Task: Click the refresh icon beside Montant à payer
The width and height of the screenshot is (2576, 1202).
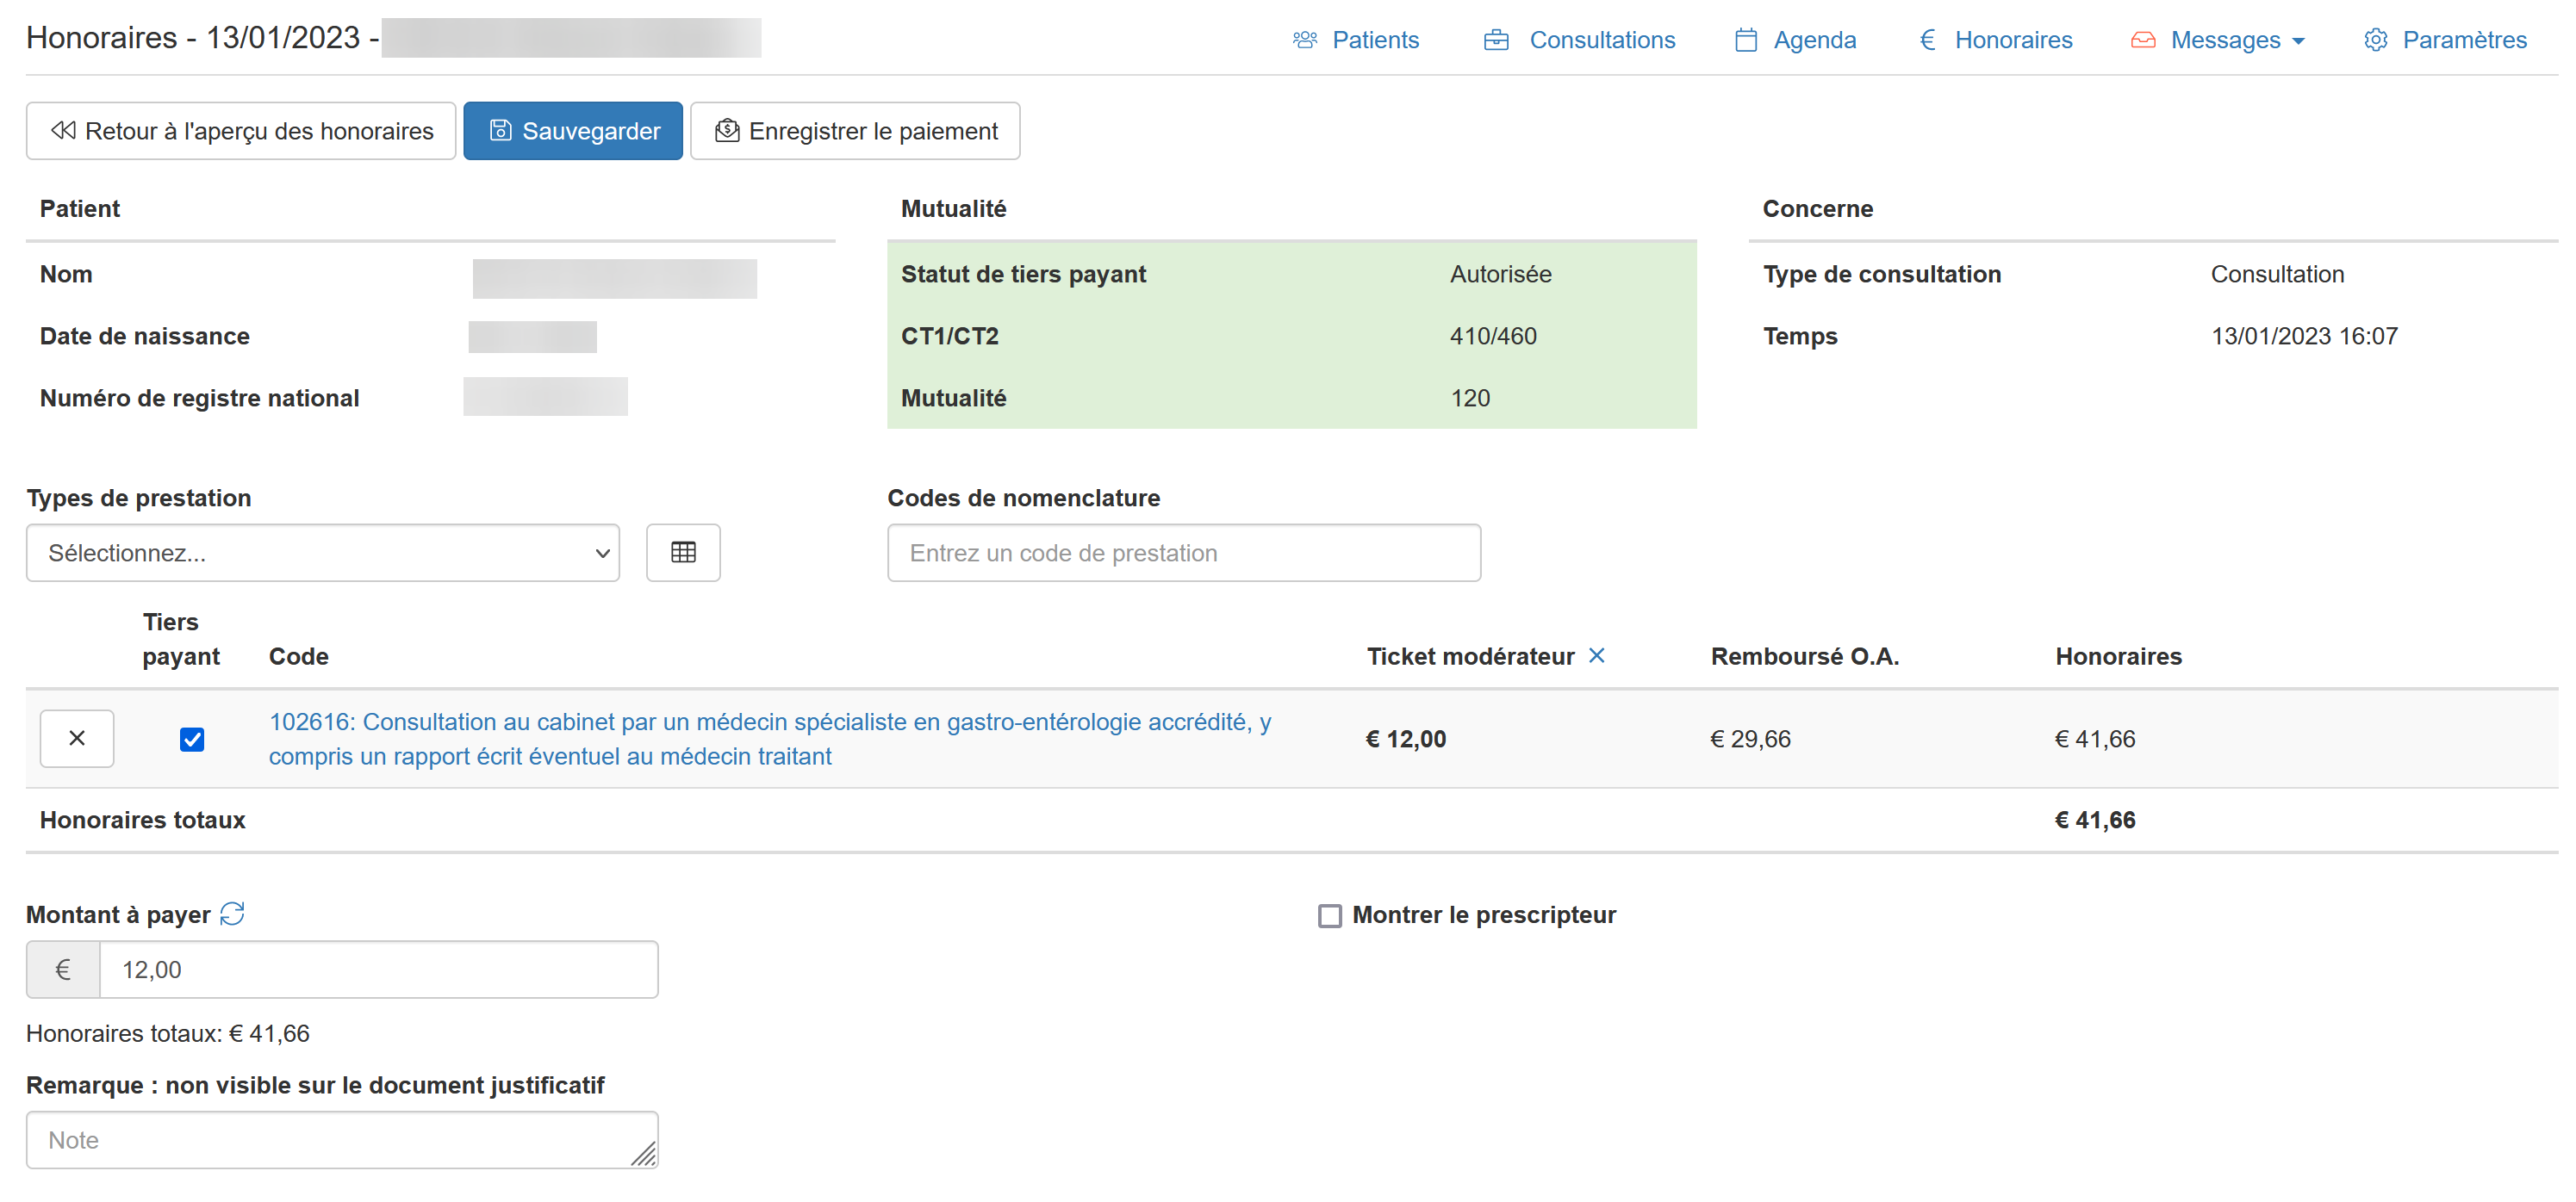Action: click(232, 914)
